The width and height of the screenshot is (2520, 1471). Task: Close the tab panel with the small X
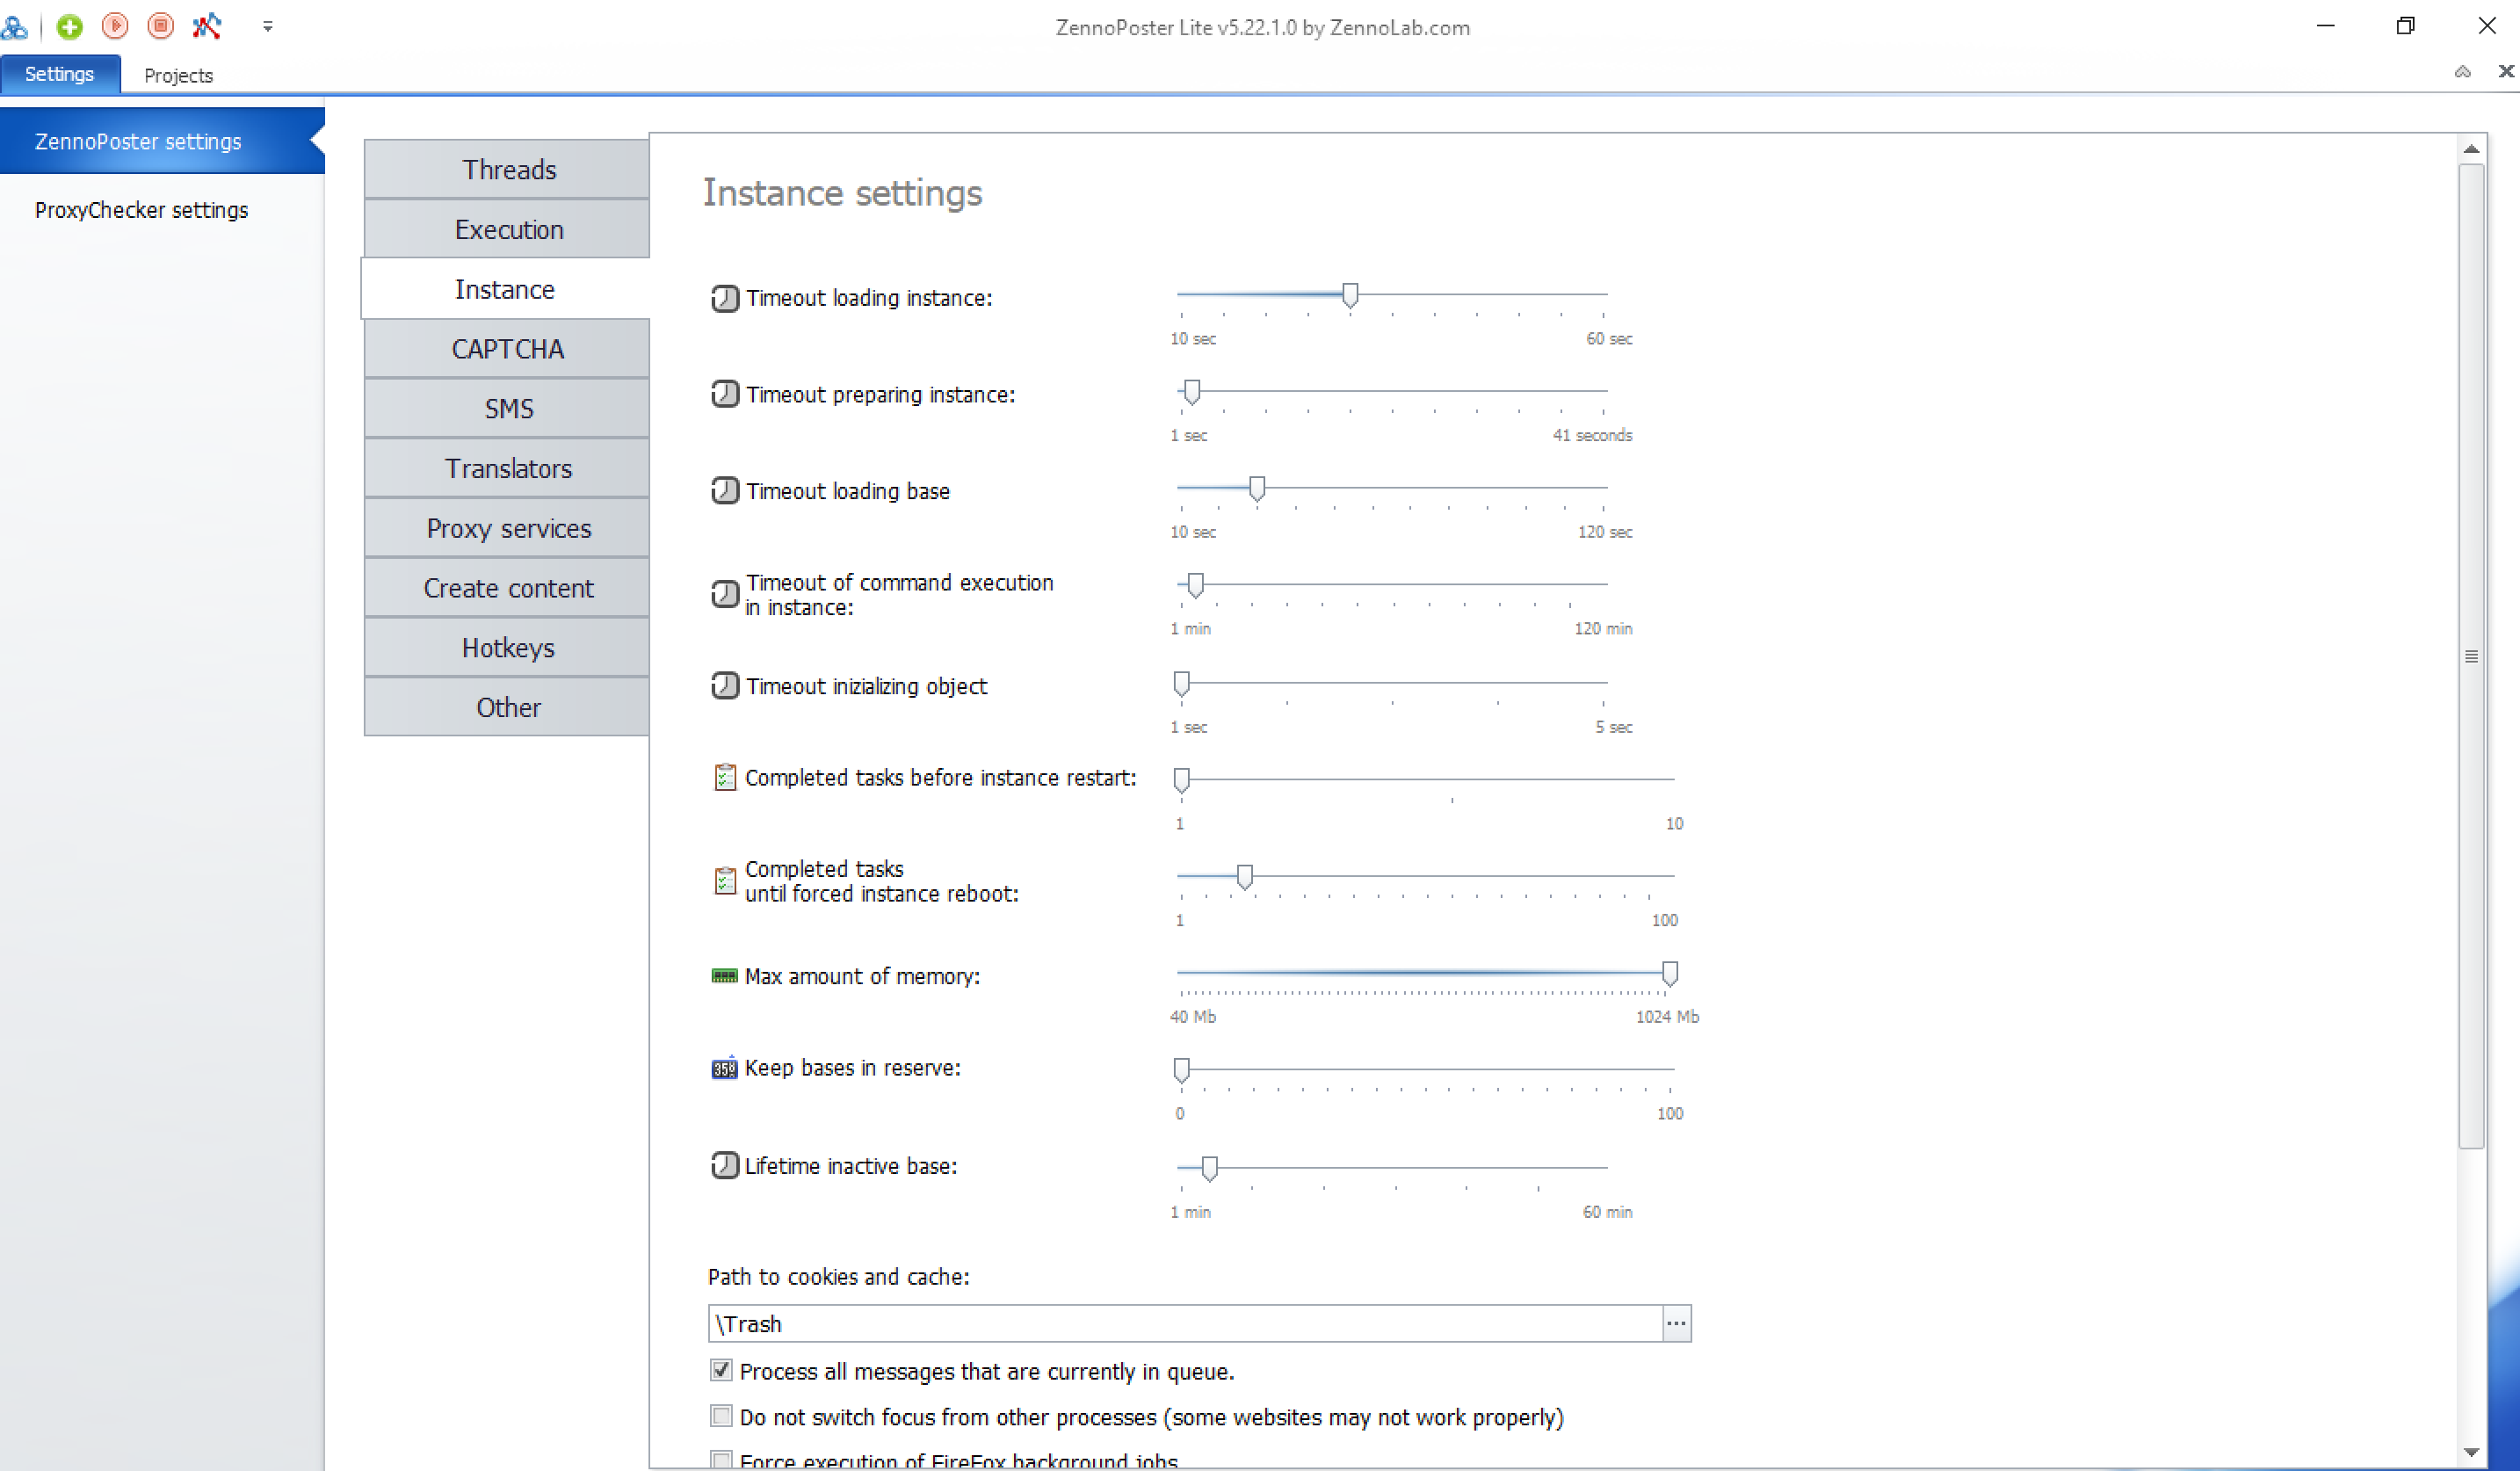coord(2506,71)
